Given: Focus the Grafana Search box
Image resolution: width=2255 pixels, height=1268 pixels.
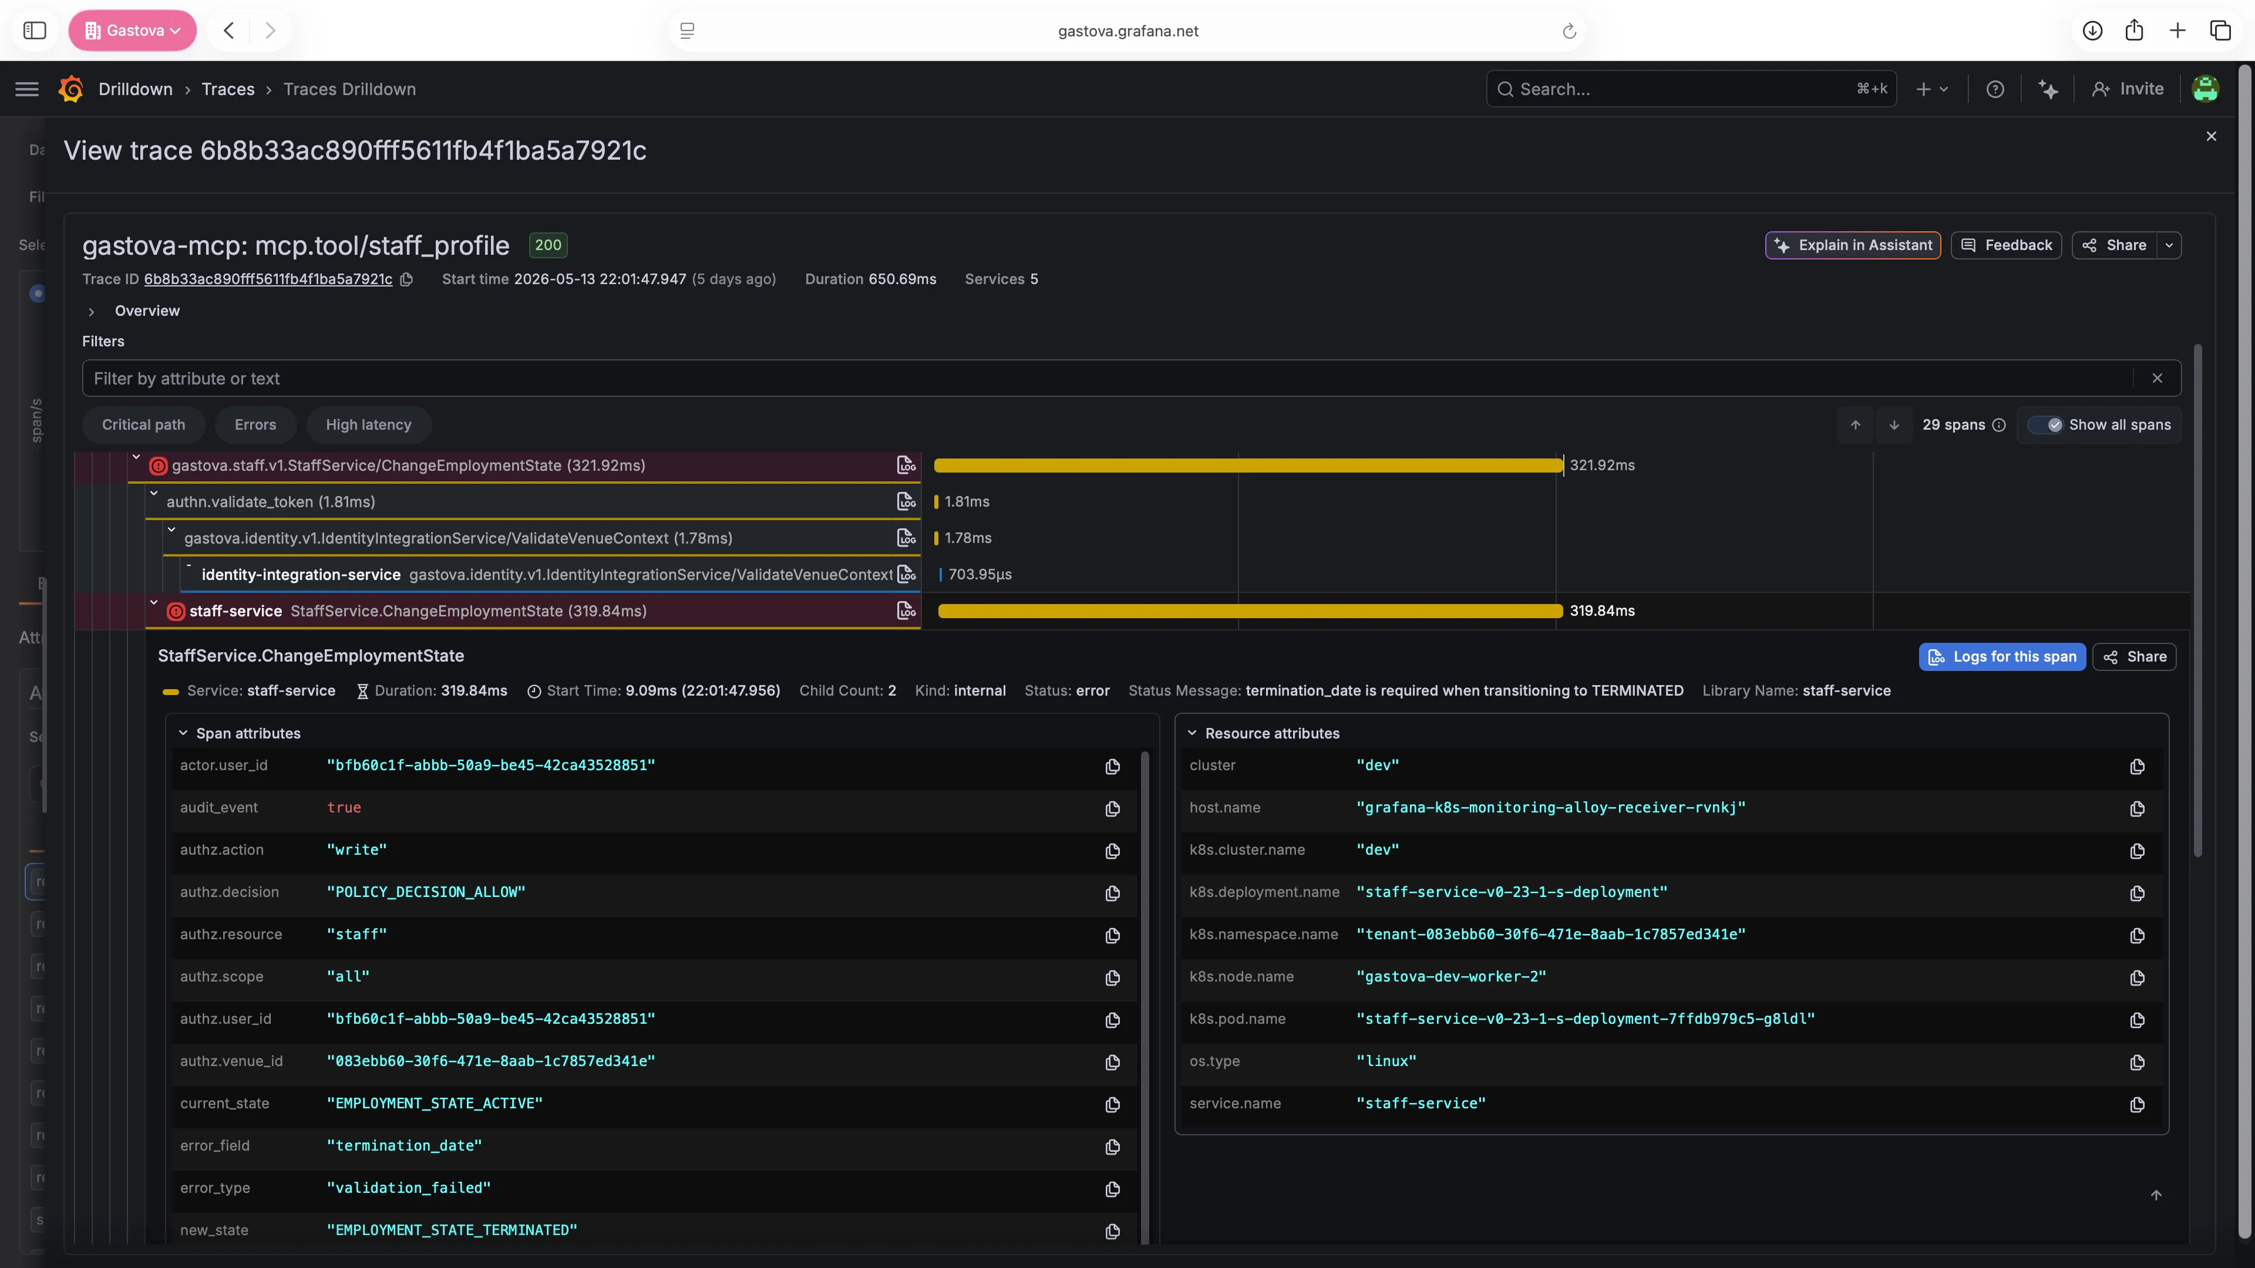Looking at the screenshot, I should pyautogui.click(x=1691, y=89).
